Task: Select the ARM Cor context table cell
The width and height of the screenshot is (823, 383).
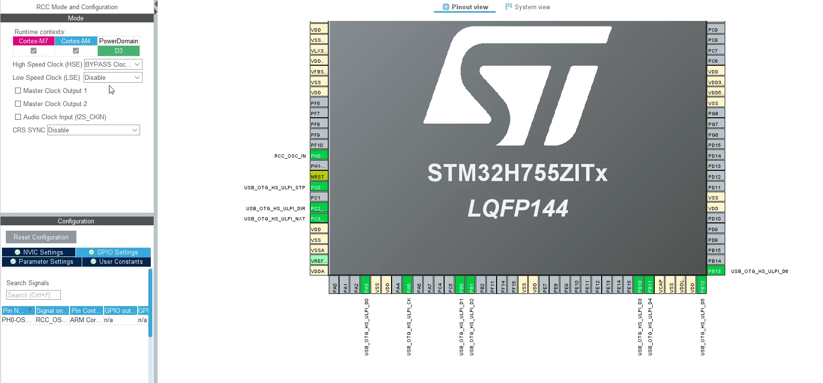Action: (x=86, y=320)
